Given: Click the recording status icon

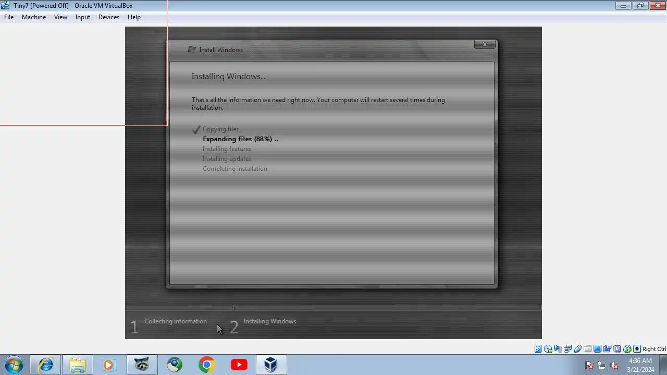Looking at the screenshot, I should coord(608,349).
